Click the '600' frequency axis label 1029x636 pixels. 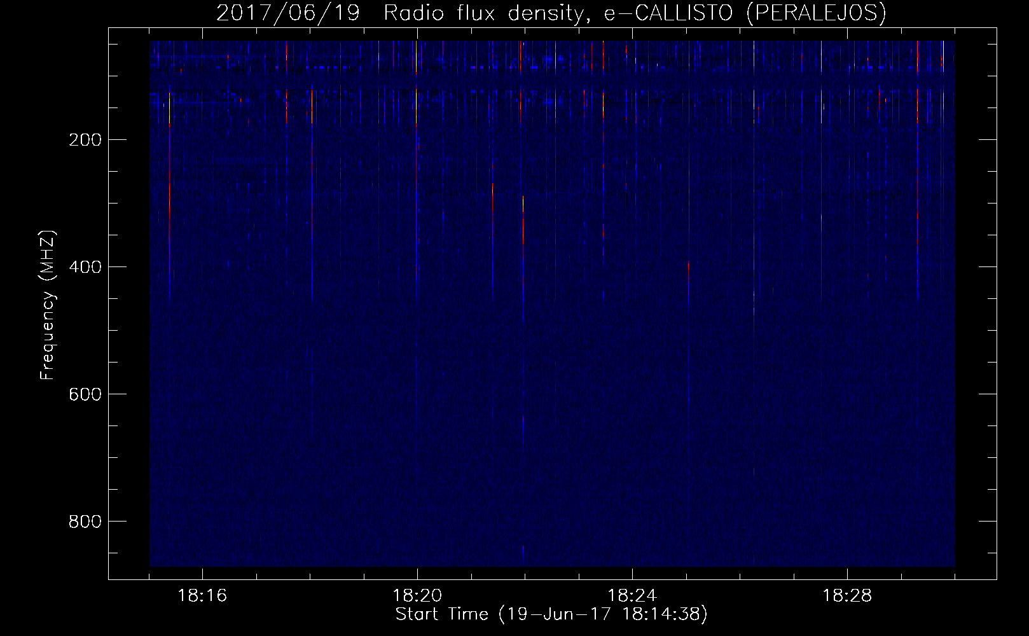(x=84, y=394)
